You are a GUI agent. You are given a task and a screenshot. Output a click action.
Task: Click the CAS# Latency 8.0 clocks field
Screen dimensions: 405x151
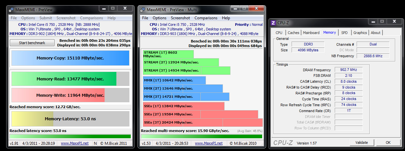pos(348,81)
